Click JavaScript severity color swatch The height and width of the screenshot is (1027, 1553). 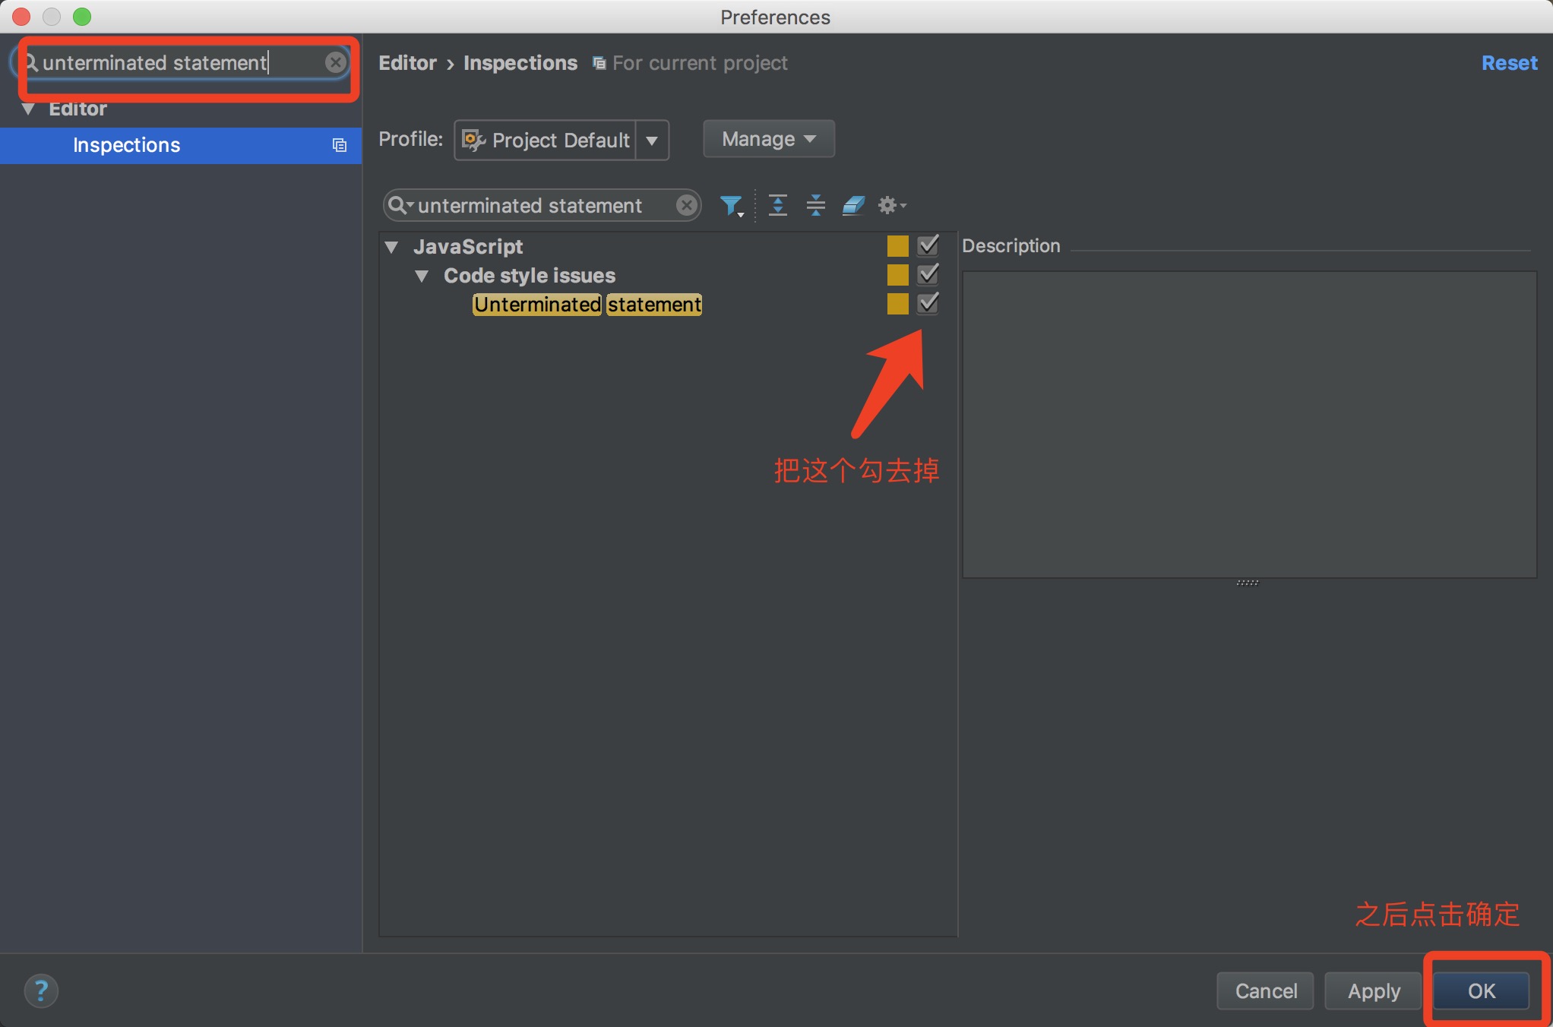897,245
